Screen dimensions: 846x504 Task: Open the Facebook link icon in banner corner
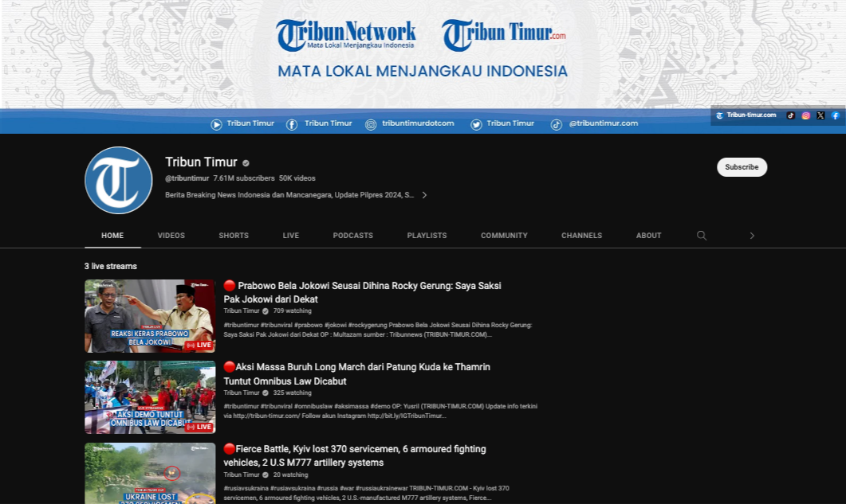835,115
